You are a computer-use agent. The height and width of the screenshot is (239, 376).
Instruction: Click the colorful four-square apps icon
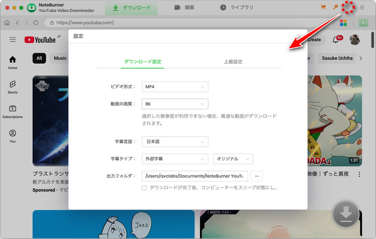pyautogui.click(x=343, y=23)
